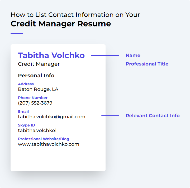Select the Skype ID tabitha.volchko1
190x188 pixels.
(x=37, y=130)
